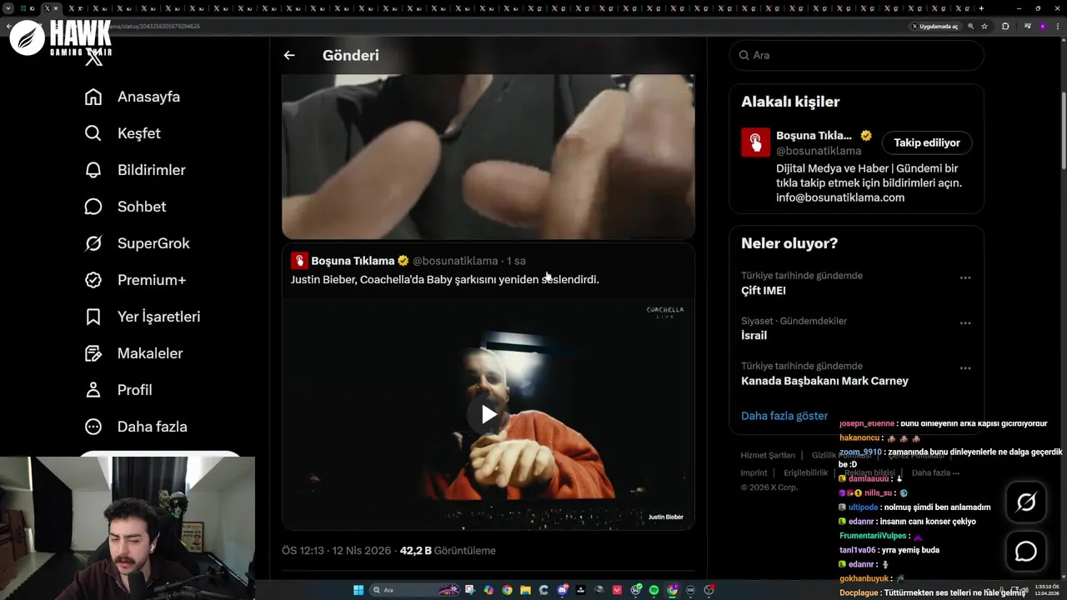The width and height of the screenshot is (1067, 600).
Task: Open a new browser tab with plus
Action: point(981,8)
